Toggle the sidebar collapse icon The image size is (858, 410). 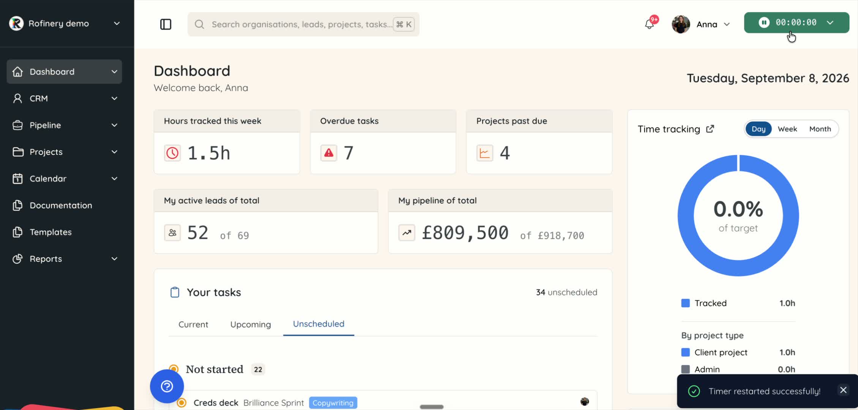(x=166, y=24)
